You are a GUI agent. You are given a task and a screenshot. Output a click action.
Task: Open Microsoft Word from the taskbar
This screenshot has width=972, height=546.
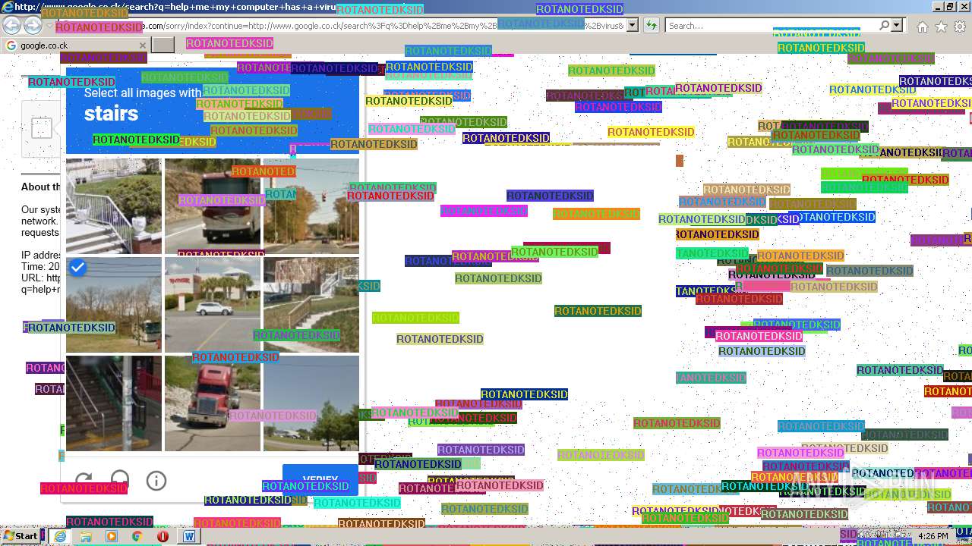coord(189,536)
